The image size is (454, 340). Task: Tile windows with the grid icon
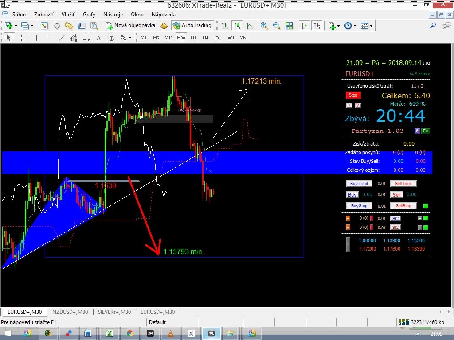289,26
